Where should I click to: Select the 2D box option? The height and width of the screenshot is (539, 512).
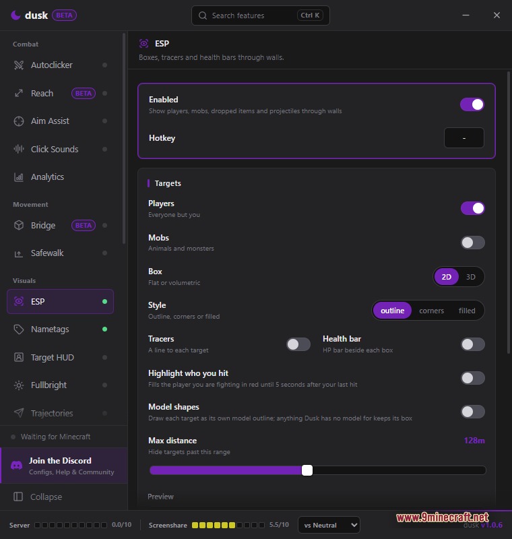447,277
